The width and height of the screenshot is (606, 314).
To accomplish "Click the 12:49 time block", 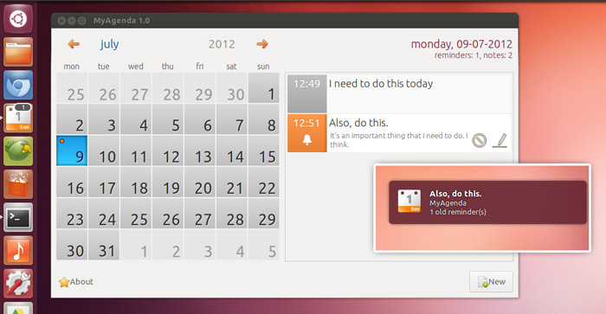I will point(306,93).
